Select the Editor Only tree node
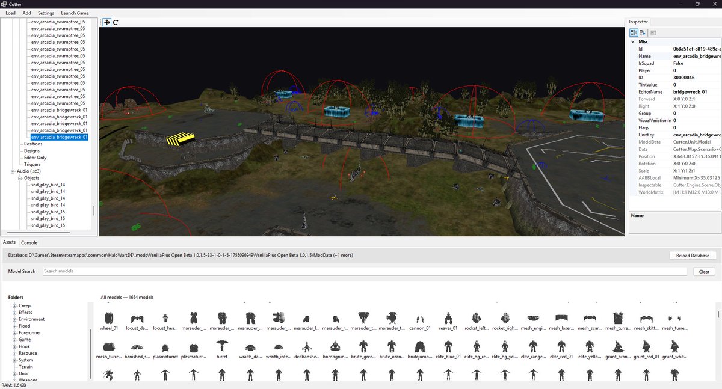This screenshot has width=722, height=389. pyautogui.click(x=35, y=158)
